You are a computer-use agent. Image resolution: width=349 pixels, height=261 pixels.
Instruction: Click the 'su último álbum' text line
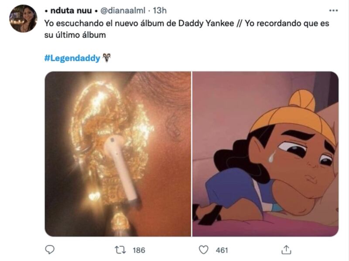[75, 35]
